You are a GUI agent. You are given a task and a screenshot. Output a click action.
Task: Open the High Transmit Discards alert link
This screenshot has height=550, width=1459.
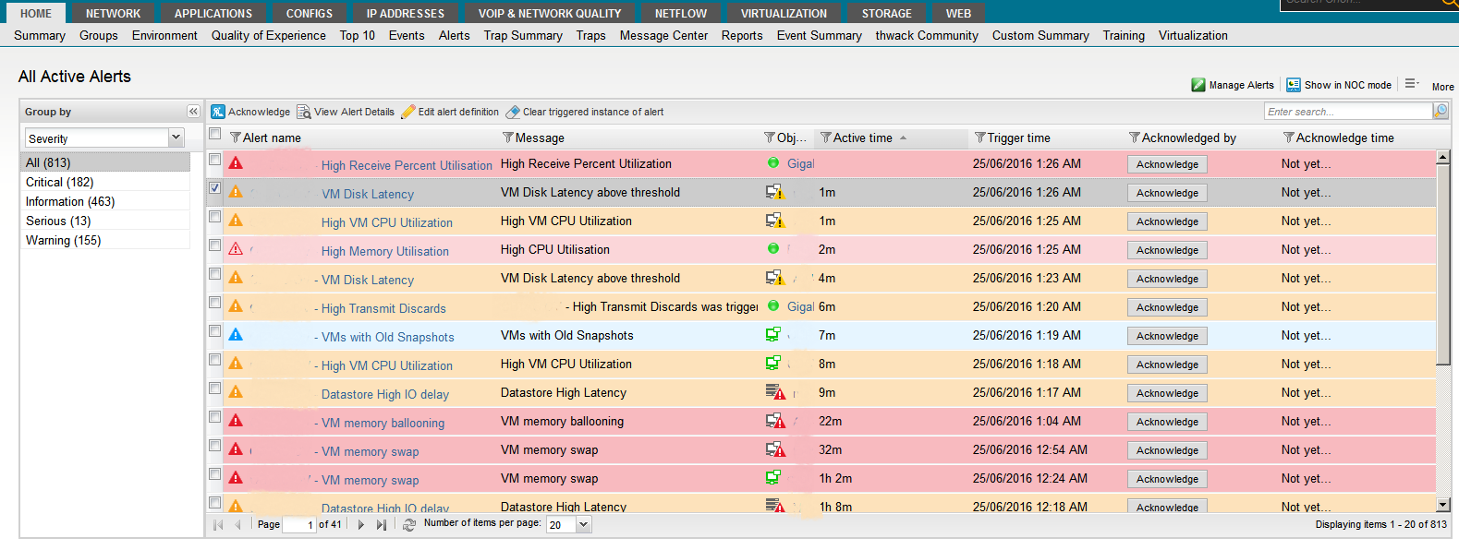coord(383,309)
